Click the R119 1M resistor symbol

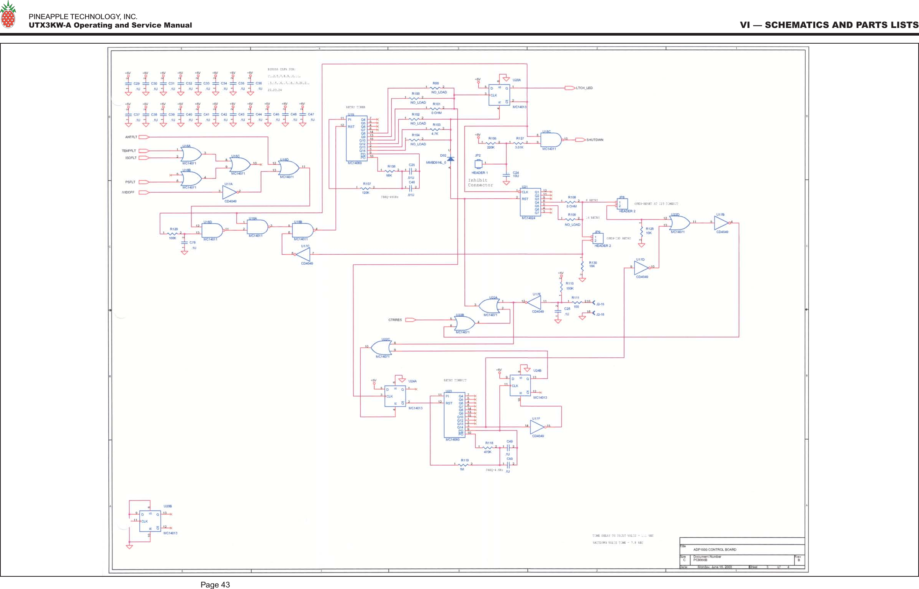pos(464,465)
